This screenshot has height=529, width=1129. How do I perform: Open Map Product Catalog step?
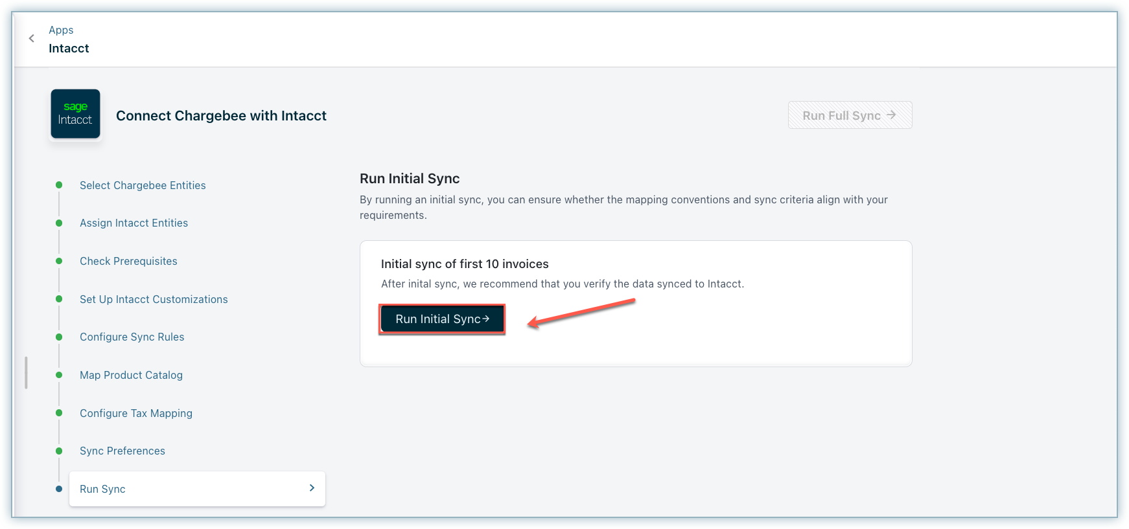point(131,375)
